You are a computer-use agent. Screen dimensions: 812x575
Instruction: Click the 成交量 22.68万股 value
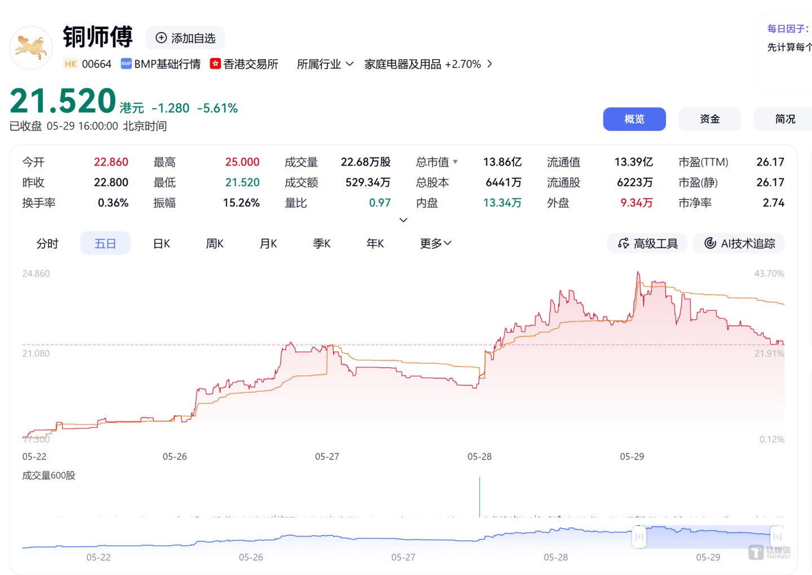point(365,162)
